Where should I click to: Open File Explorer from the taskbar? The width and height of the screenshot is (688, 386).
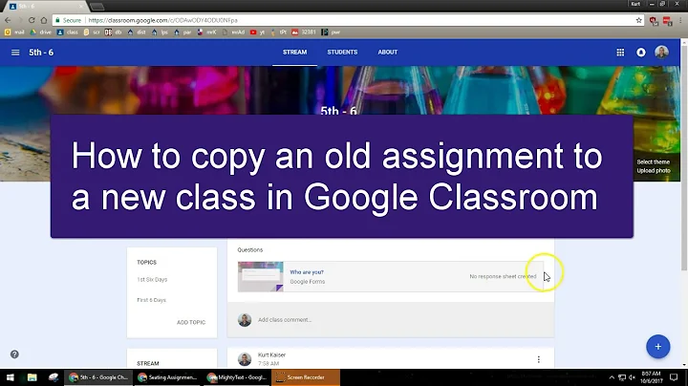click(32, 377)
